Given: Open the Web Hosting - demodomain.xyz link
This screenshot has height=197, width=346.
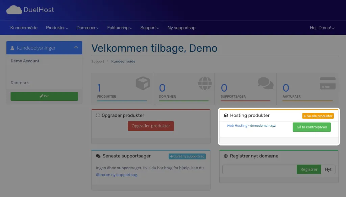Looking at the screenshot, I should coord(251,126).
